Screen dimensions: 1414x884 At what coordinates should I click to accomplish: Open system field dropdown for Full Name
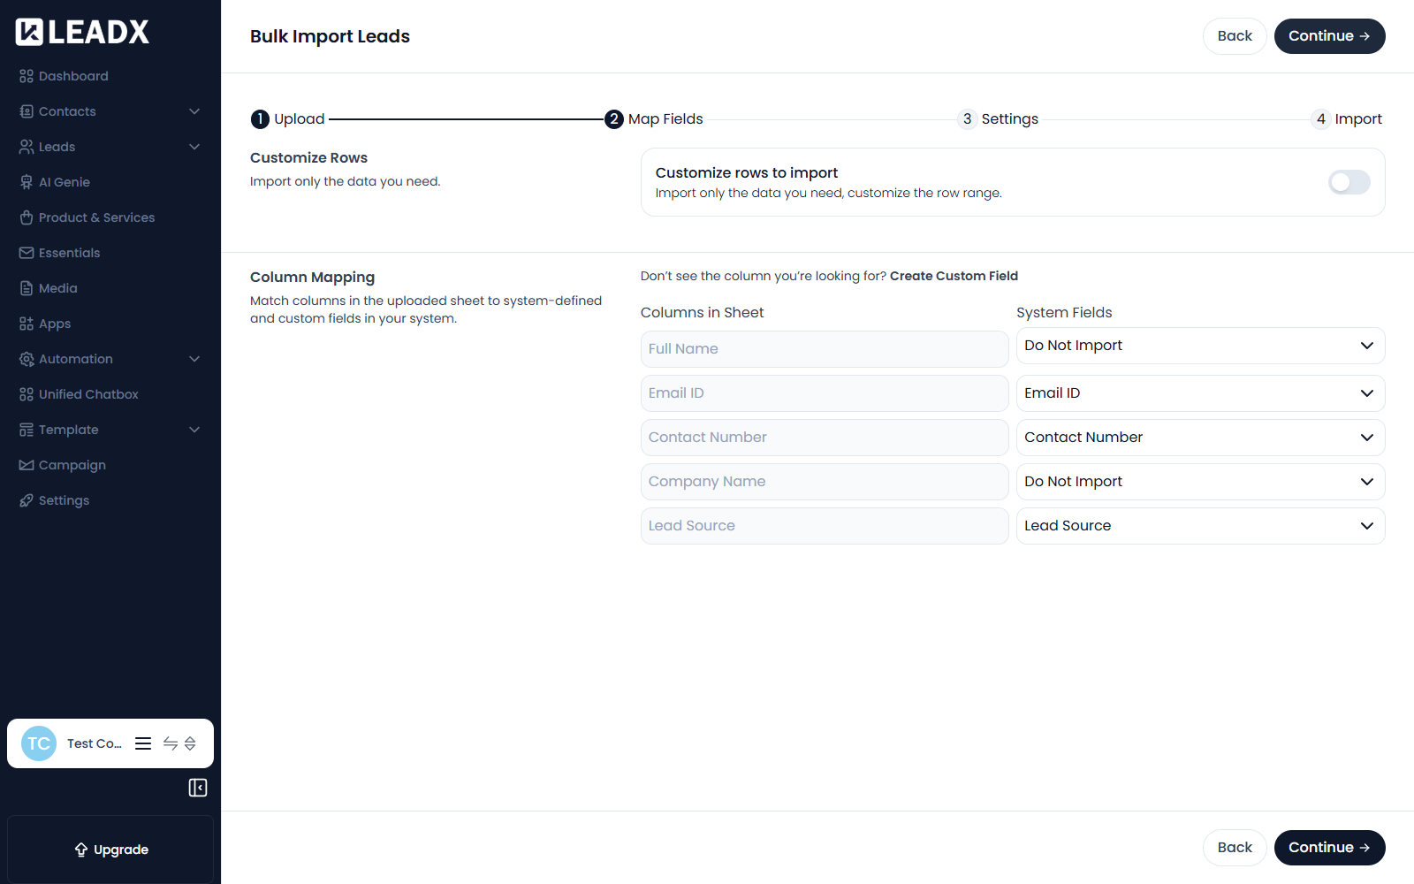coord(1200,346)
